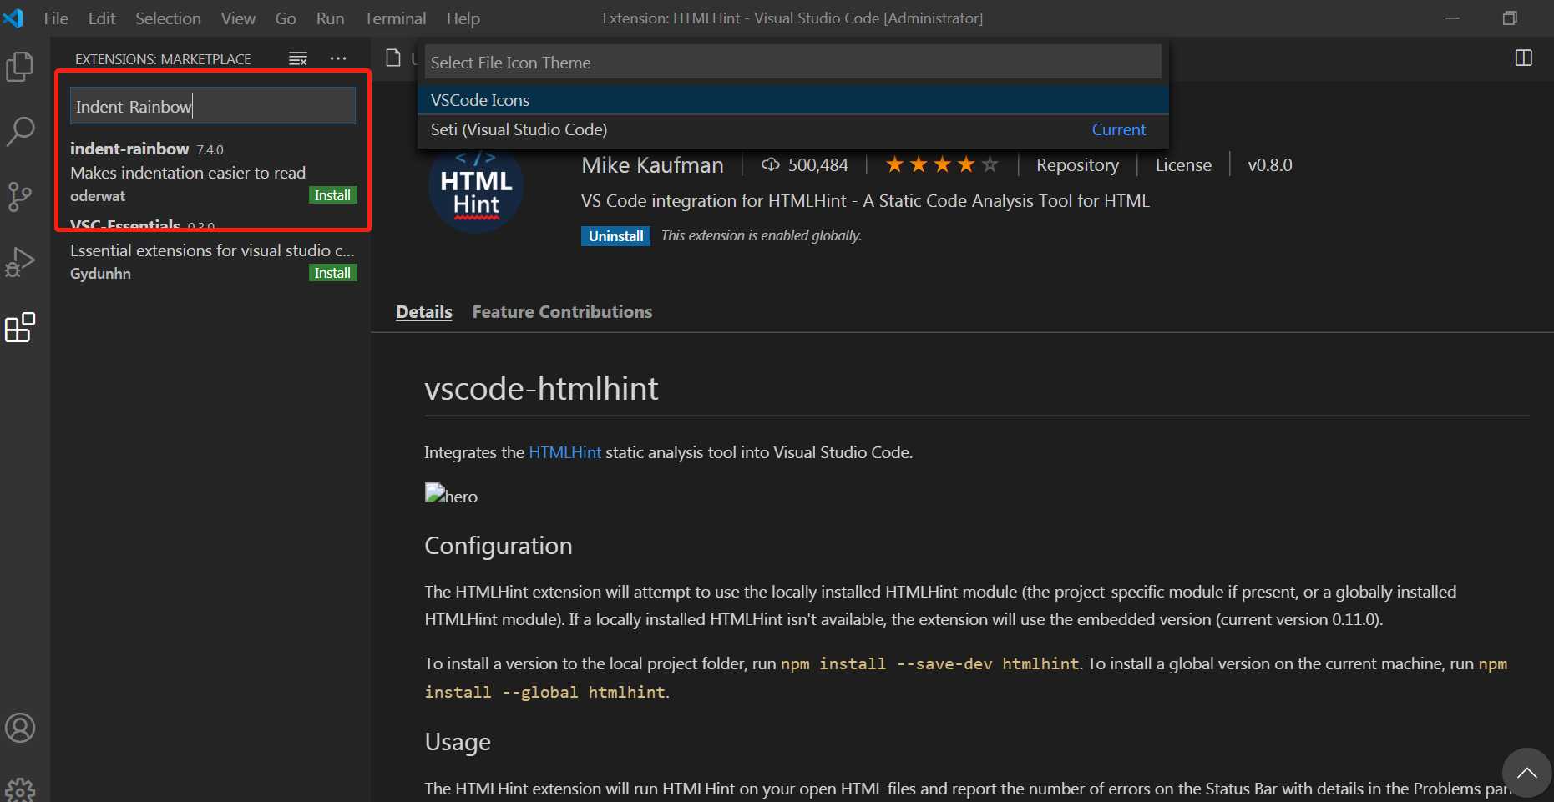
Task: Clear extensions search results icon
Action: pos(298,58)
